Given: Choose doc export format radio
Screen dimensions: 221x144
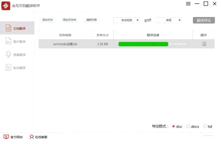Looking at the screenshot, I should tap(174, 126).
